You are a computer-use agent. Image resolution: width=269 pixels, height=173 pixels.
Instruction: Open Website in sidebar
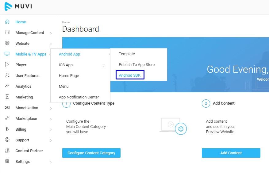22,44
